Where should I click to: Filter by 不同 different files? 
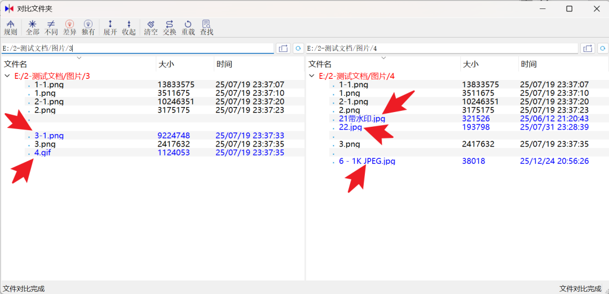pos(51,28)
